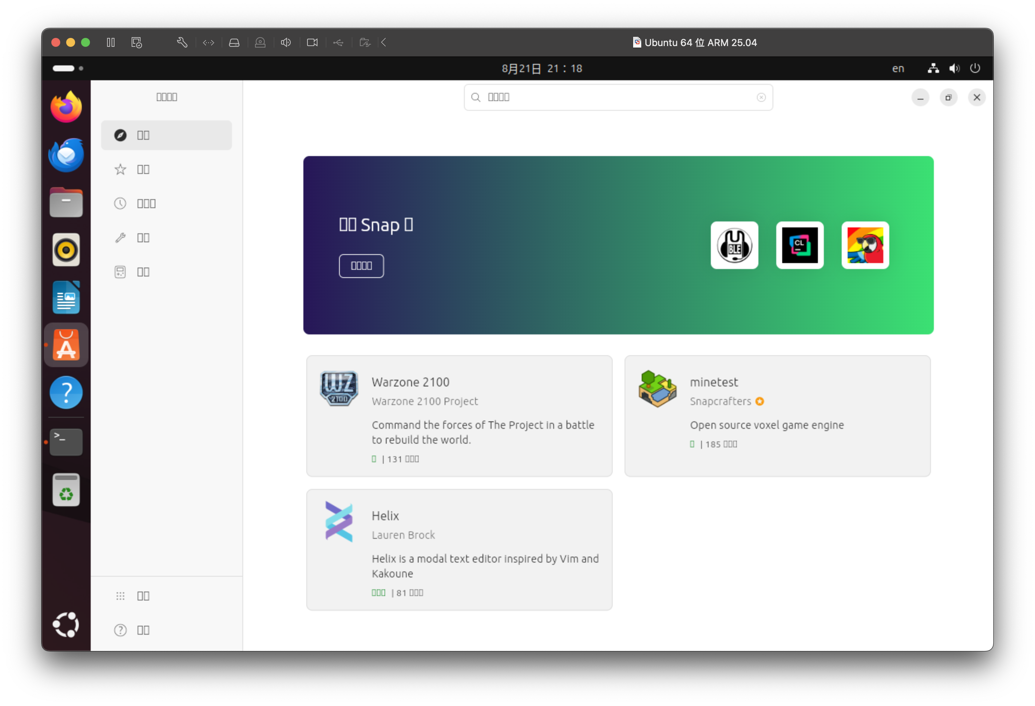1035x706 pixels.
Task: Click the USB device icon in VMware toolbar
Action: click(338, 42)
